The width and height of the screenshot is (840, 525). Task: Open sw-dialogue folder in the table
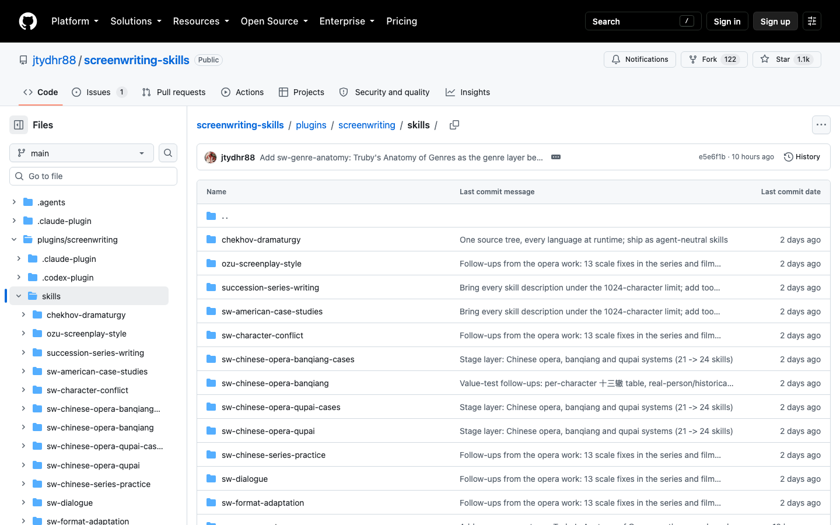point(244,479)
